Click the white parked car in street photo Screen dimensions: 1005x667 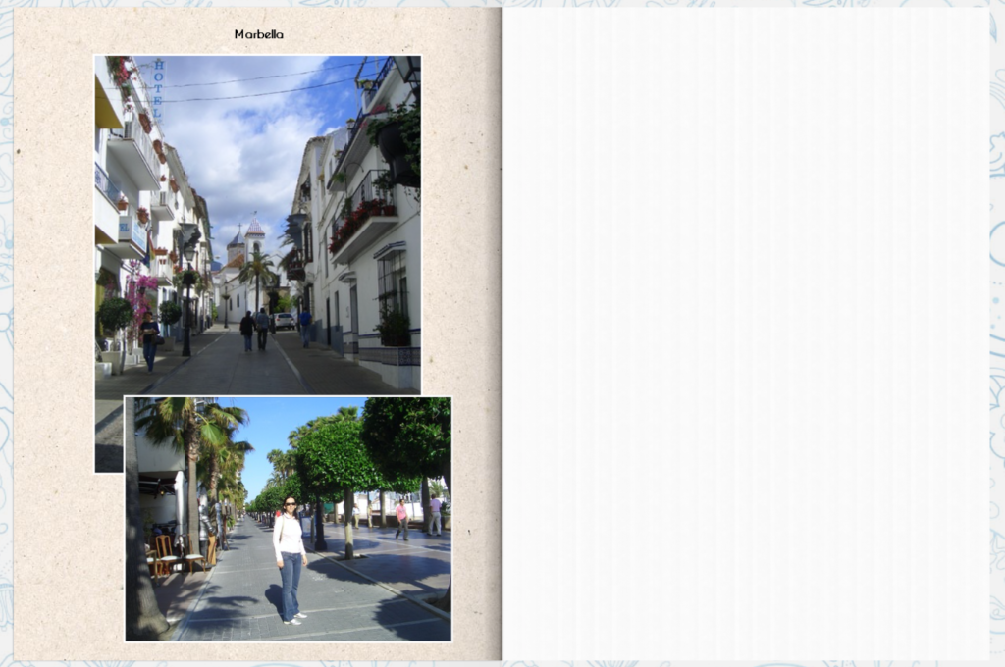point(284,321)
